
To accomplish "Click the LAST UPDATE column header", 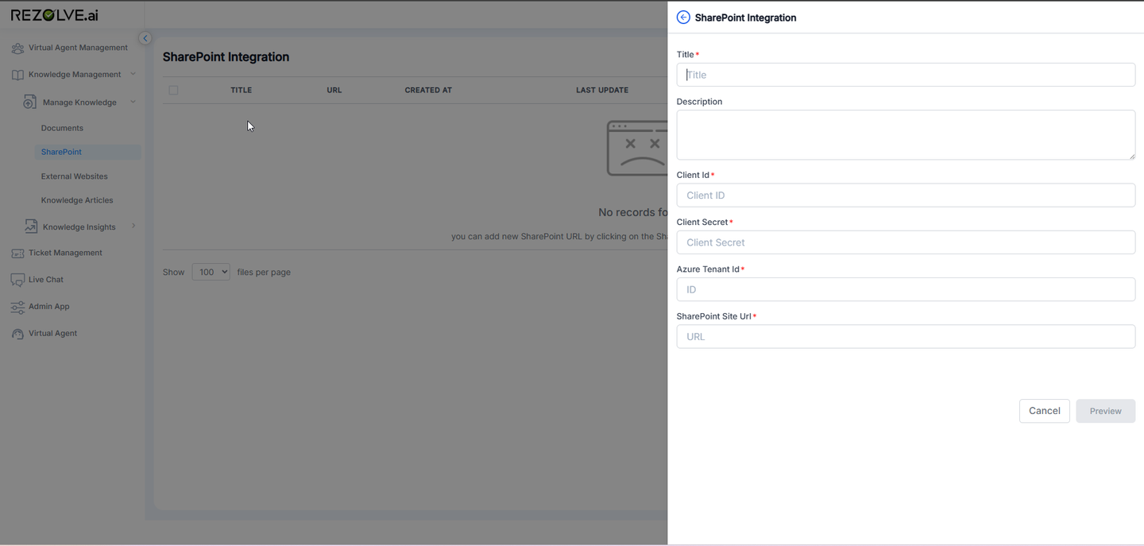I will point(602,91).
